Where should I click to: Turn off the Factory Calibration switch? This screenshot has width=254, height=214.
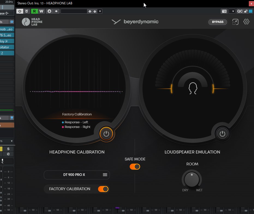103,189
